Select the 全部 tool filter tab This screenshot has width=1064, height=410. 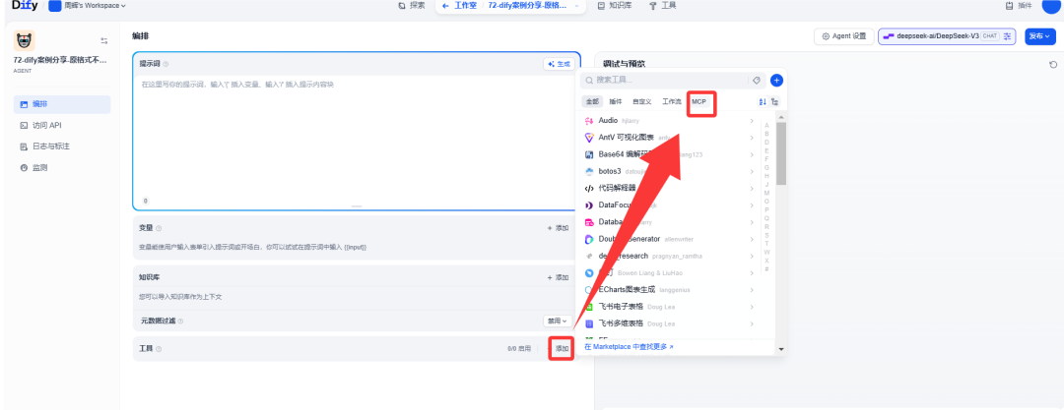[592, 101]
